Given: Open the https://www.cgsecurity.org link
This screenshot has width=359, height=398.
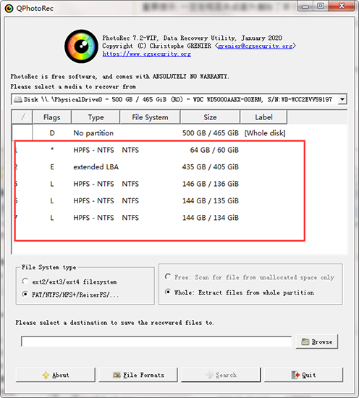Looking at the screenshot, I should [147, 54].
